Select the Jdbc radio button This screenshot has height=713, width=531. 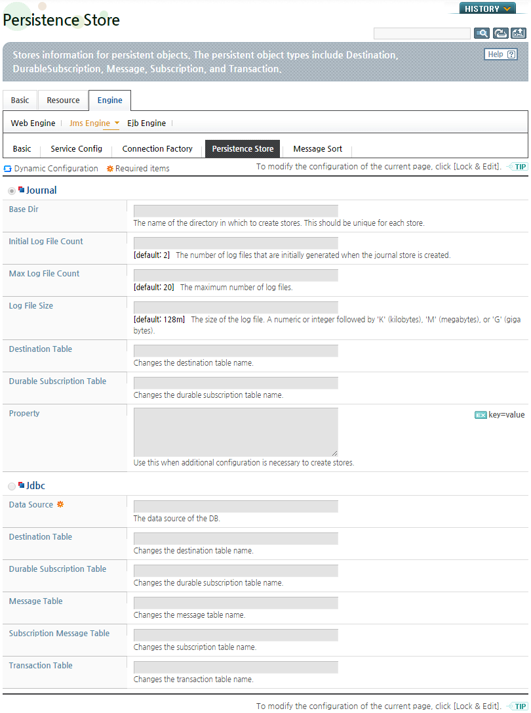(x=12, y=486)
